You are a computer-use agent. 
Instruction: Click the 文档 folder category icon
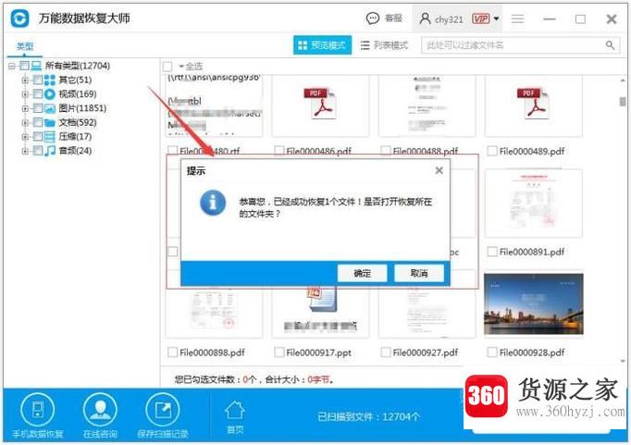pyautogui.click(x=49, y=122)
